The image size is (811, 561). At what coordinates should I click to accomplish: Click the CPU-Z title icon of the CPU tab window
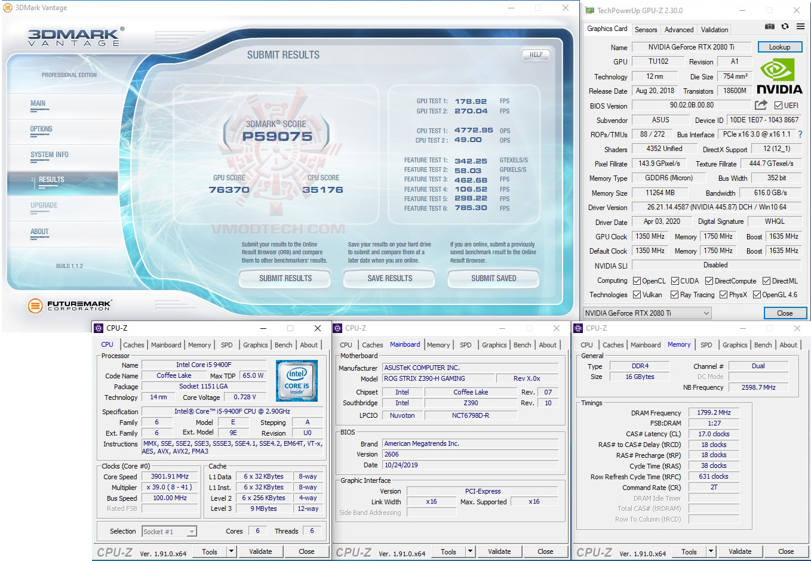click(99, 328)
